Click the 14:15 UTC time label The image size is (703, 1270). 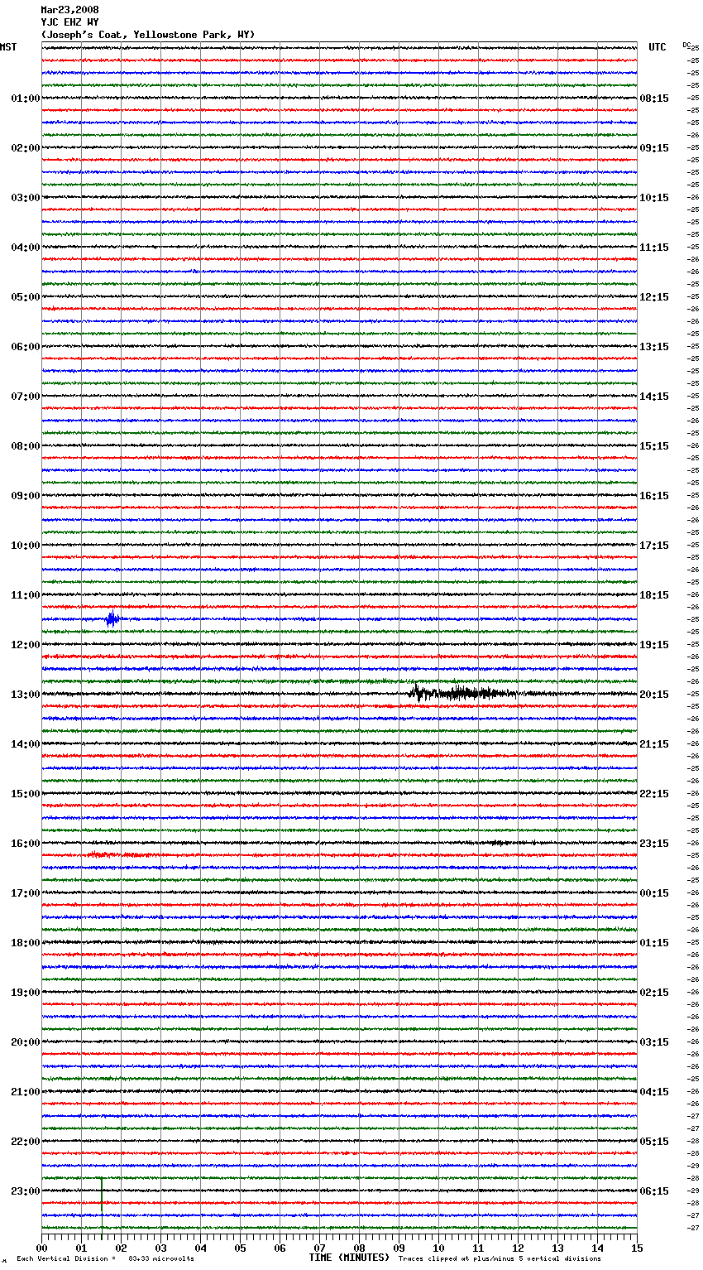[654, 397]
